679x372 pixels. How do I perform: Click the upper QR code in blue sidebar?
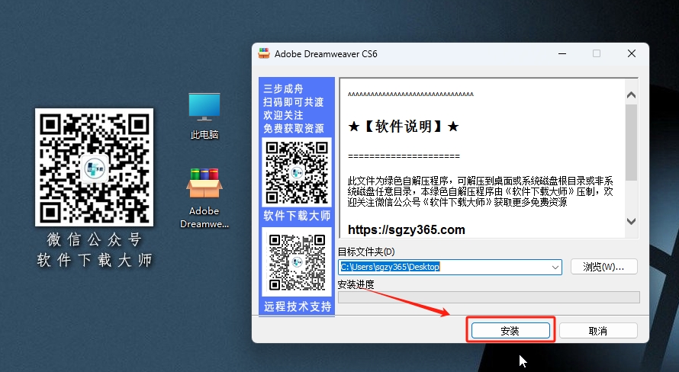[297, 172]
